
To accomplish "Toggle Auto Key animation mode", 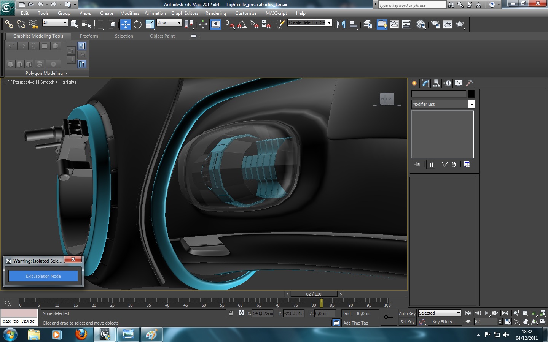I will tap(407, 313).
